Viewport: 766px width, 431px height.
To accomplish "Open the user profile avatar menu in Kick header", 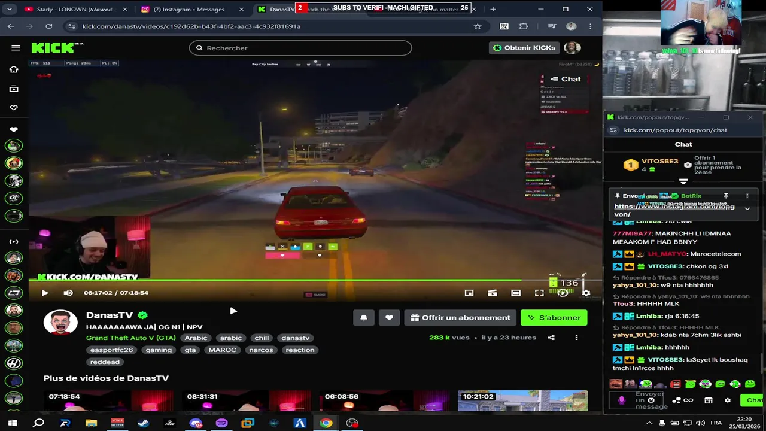I will (x=572, y=48).
